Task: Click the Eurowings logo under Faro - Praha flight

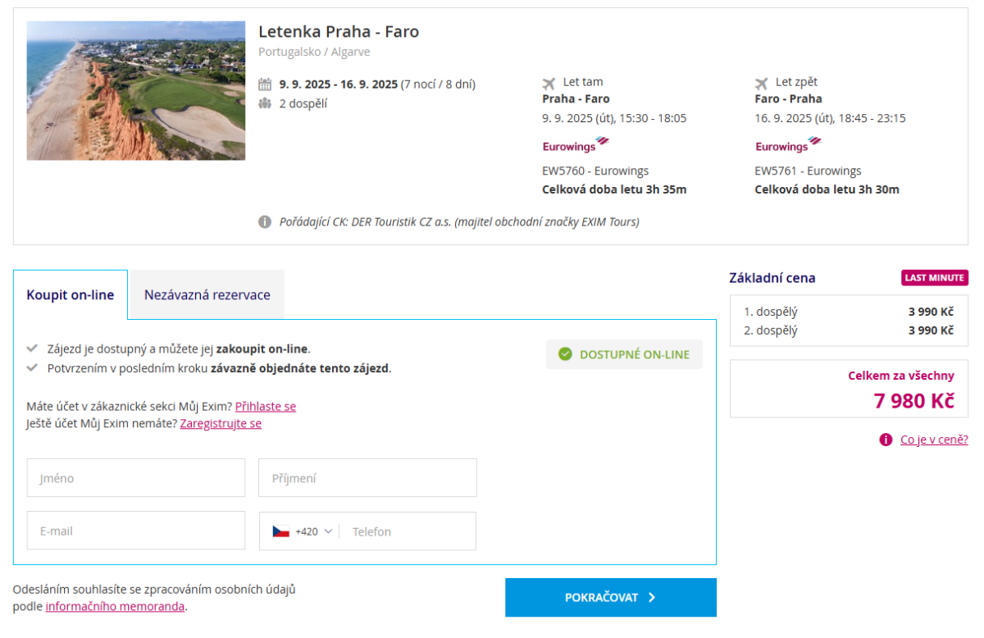Action: [x=788, y=145]
